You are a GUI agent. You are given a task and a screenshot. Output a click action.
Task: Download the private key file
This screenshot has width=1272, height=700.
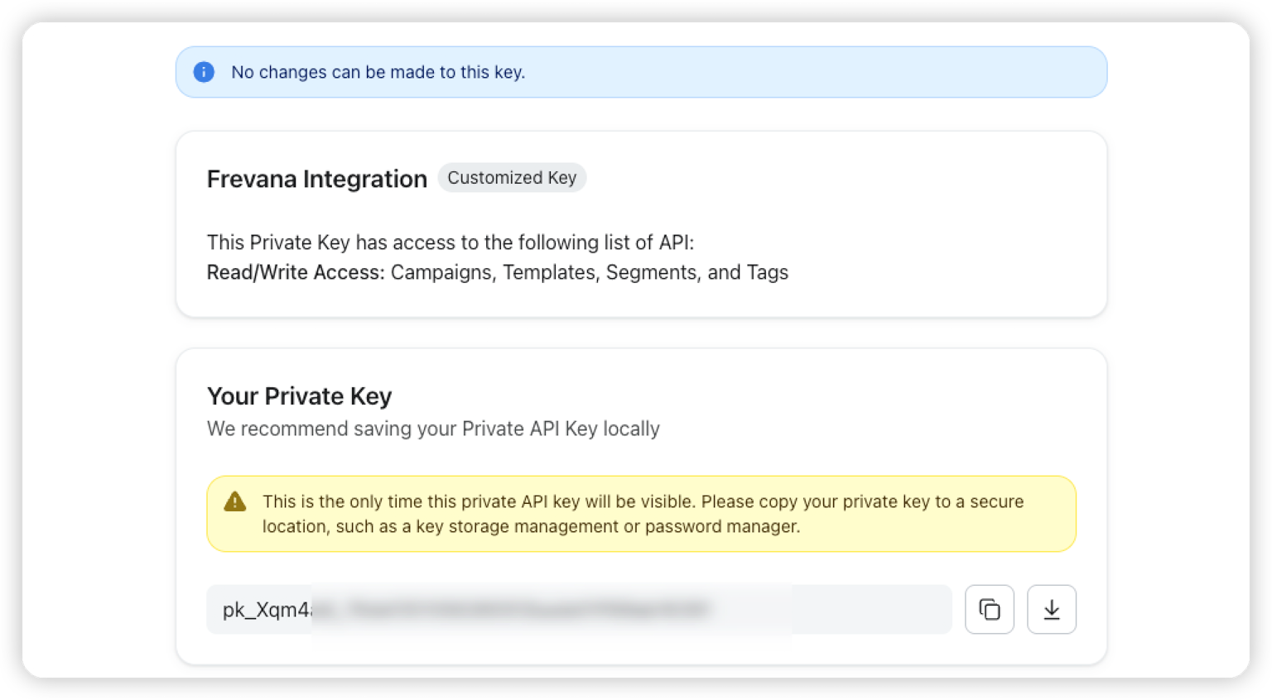coord(1051,610)
